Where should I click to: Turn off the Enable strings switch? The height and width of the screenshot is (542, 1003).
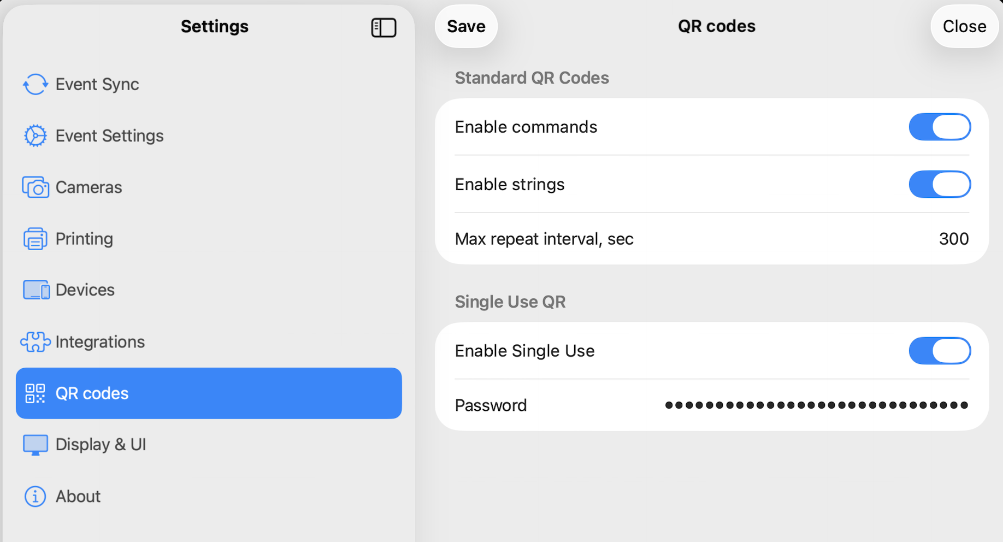(x=940, y=184)
